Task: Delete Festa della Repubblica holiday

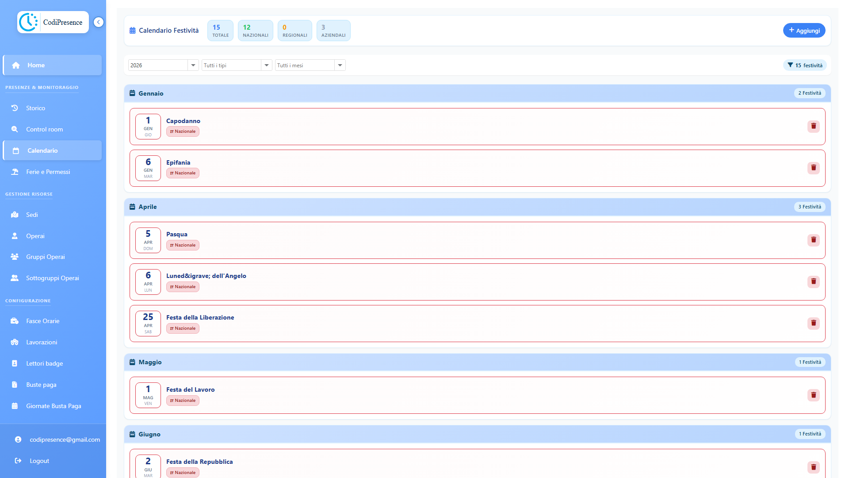Action: tap(813, 467)
